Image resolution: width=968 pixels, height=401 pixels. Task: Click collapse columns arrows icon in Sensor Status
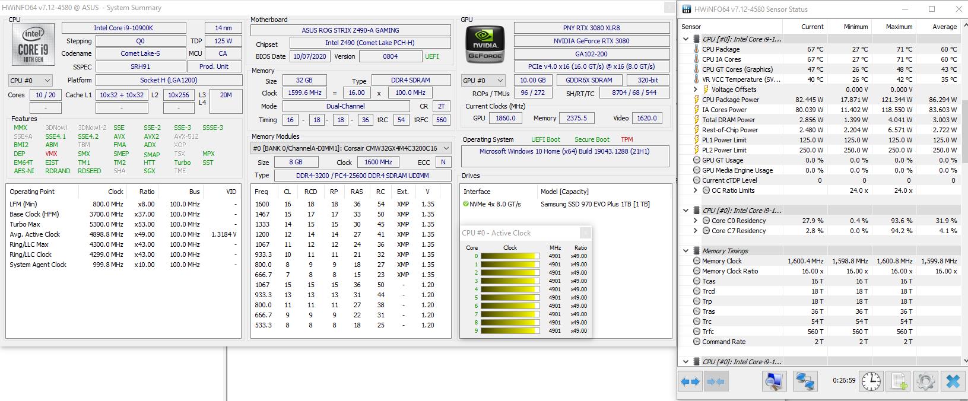715,381
